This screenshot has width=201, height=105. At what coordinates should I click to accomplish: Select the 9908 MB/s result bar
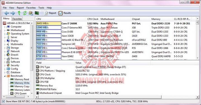49,31
